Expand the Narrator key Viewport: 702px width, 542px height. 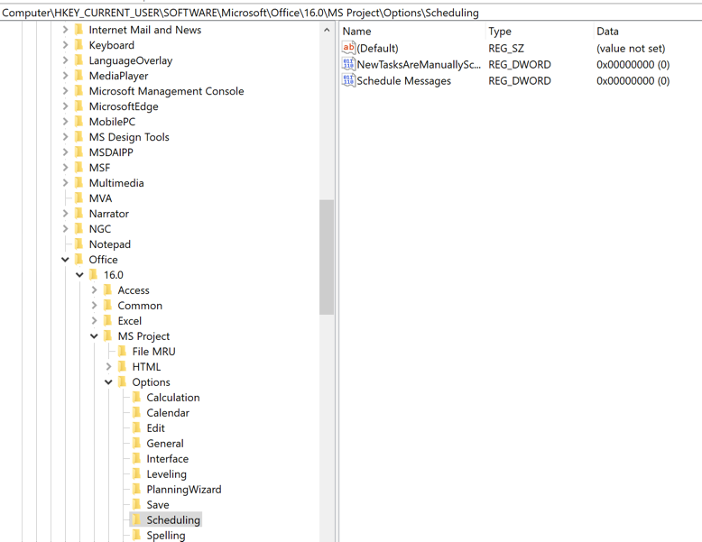point(65,214)
